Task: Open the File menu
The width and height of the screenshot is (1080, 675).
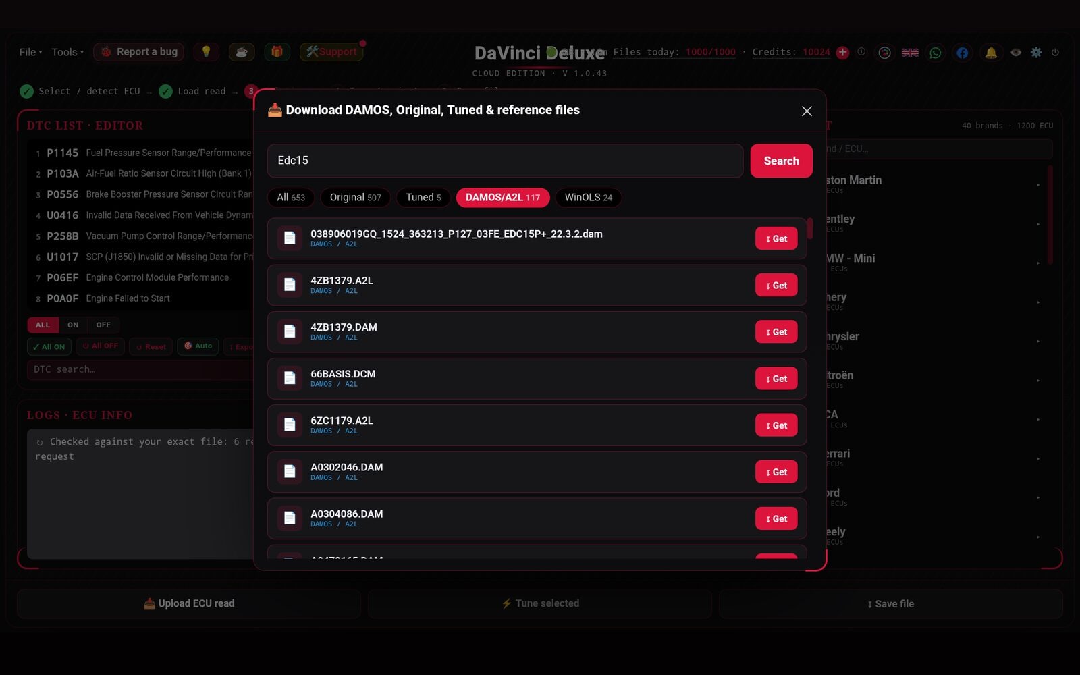Action: tap(30, 52)
